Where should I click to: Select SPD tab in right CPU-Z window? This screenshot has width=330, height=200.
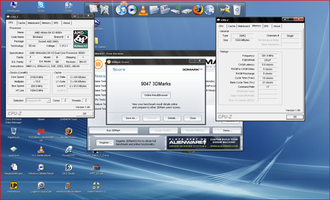click(x=266, y=26)
